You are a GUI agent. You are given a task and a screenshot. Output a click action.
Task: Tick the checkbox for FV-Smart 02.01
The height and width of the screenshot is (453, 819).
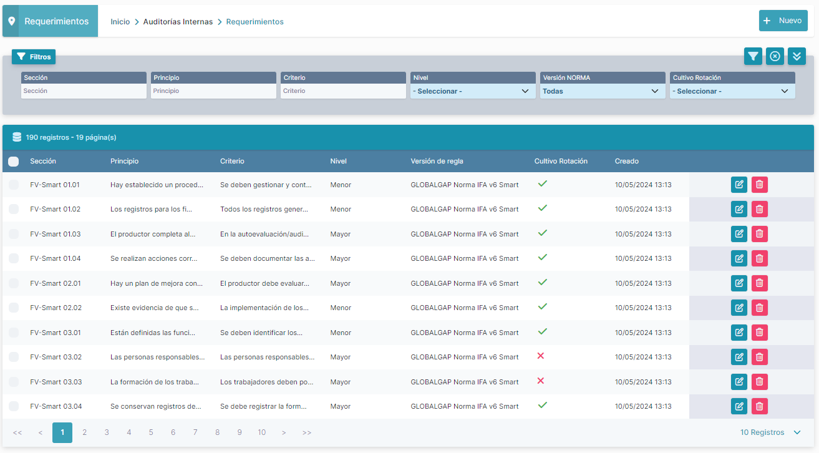(14, 283)
